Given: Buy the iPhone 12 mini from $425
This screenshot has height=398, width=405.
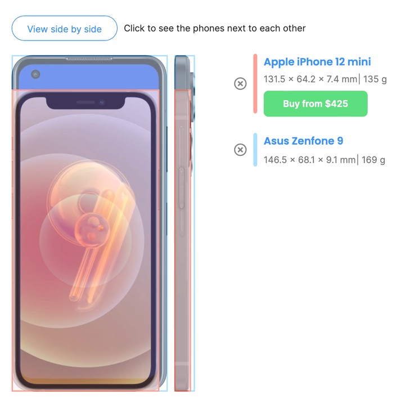Looking at the screenshot, I should (x=316, y=104).
